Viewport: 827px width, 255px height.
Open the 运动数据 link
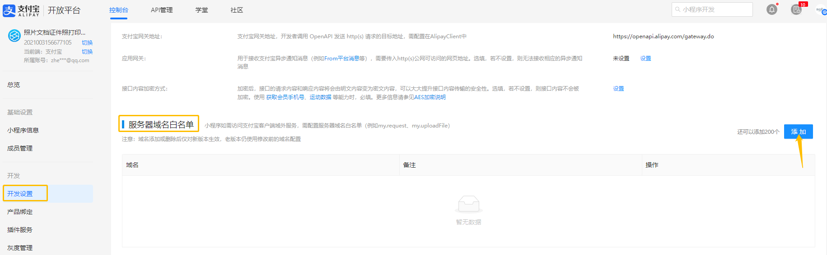[320, 97]
